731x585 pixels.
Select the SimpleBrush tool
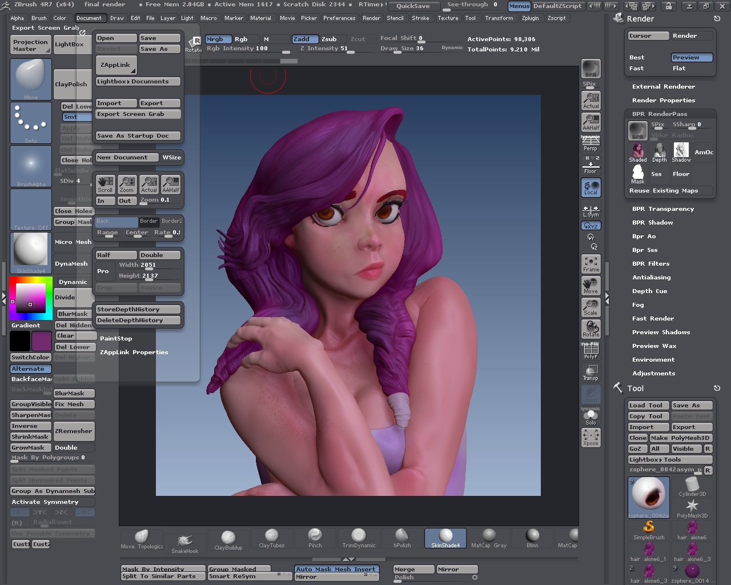[649, 530]
